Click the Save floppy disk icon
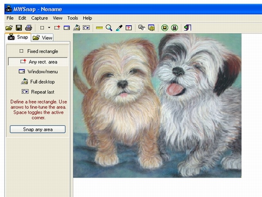 pos(18,28)
